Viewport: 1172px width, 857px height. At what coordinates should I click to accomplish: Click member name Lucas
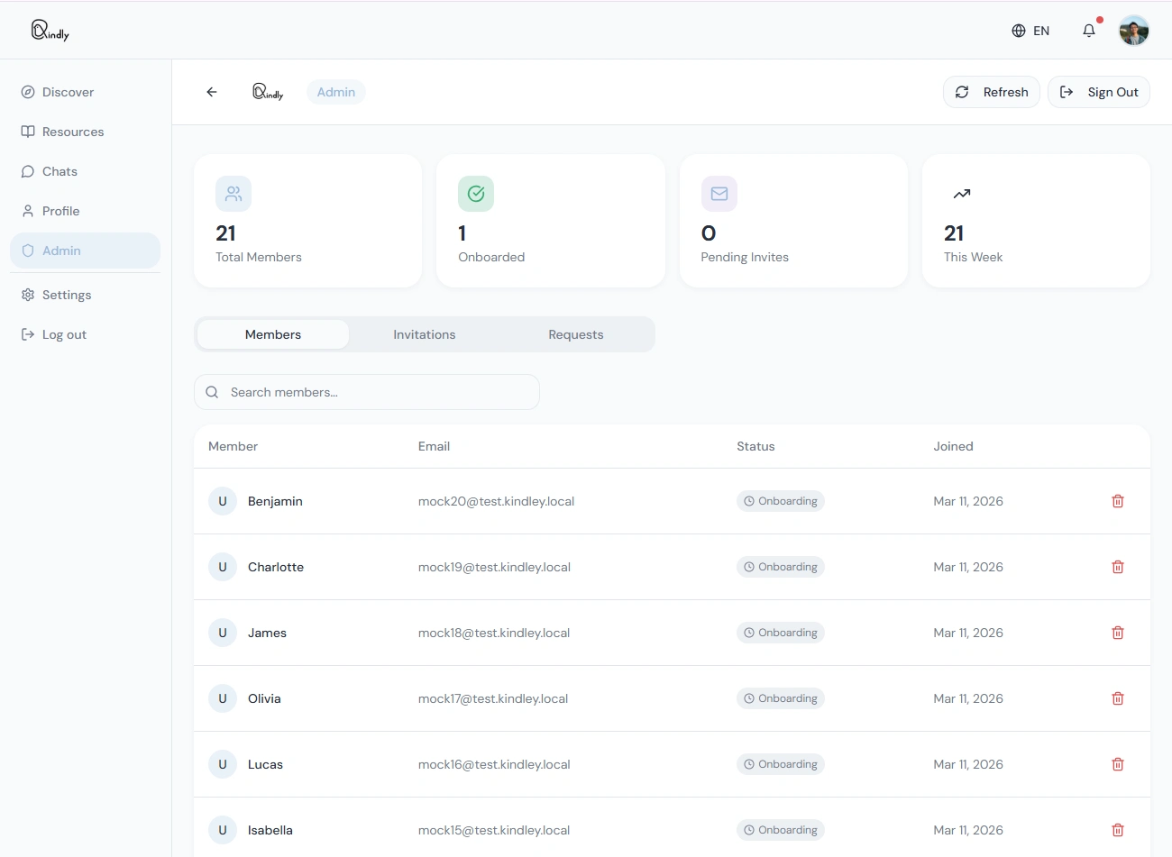click(x=265, y=764)
